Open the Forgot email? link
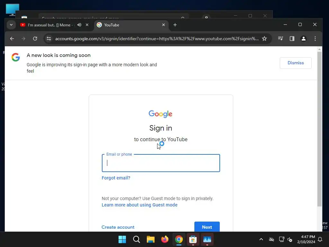The image size is (329, 247). click(116, 178)
